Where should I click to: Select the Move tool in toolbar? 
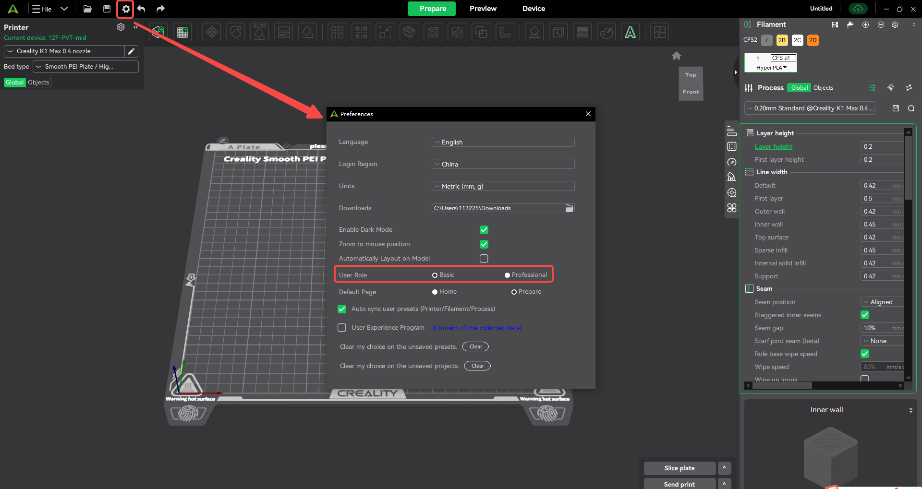[212, 32]
